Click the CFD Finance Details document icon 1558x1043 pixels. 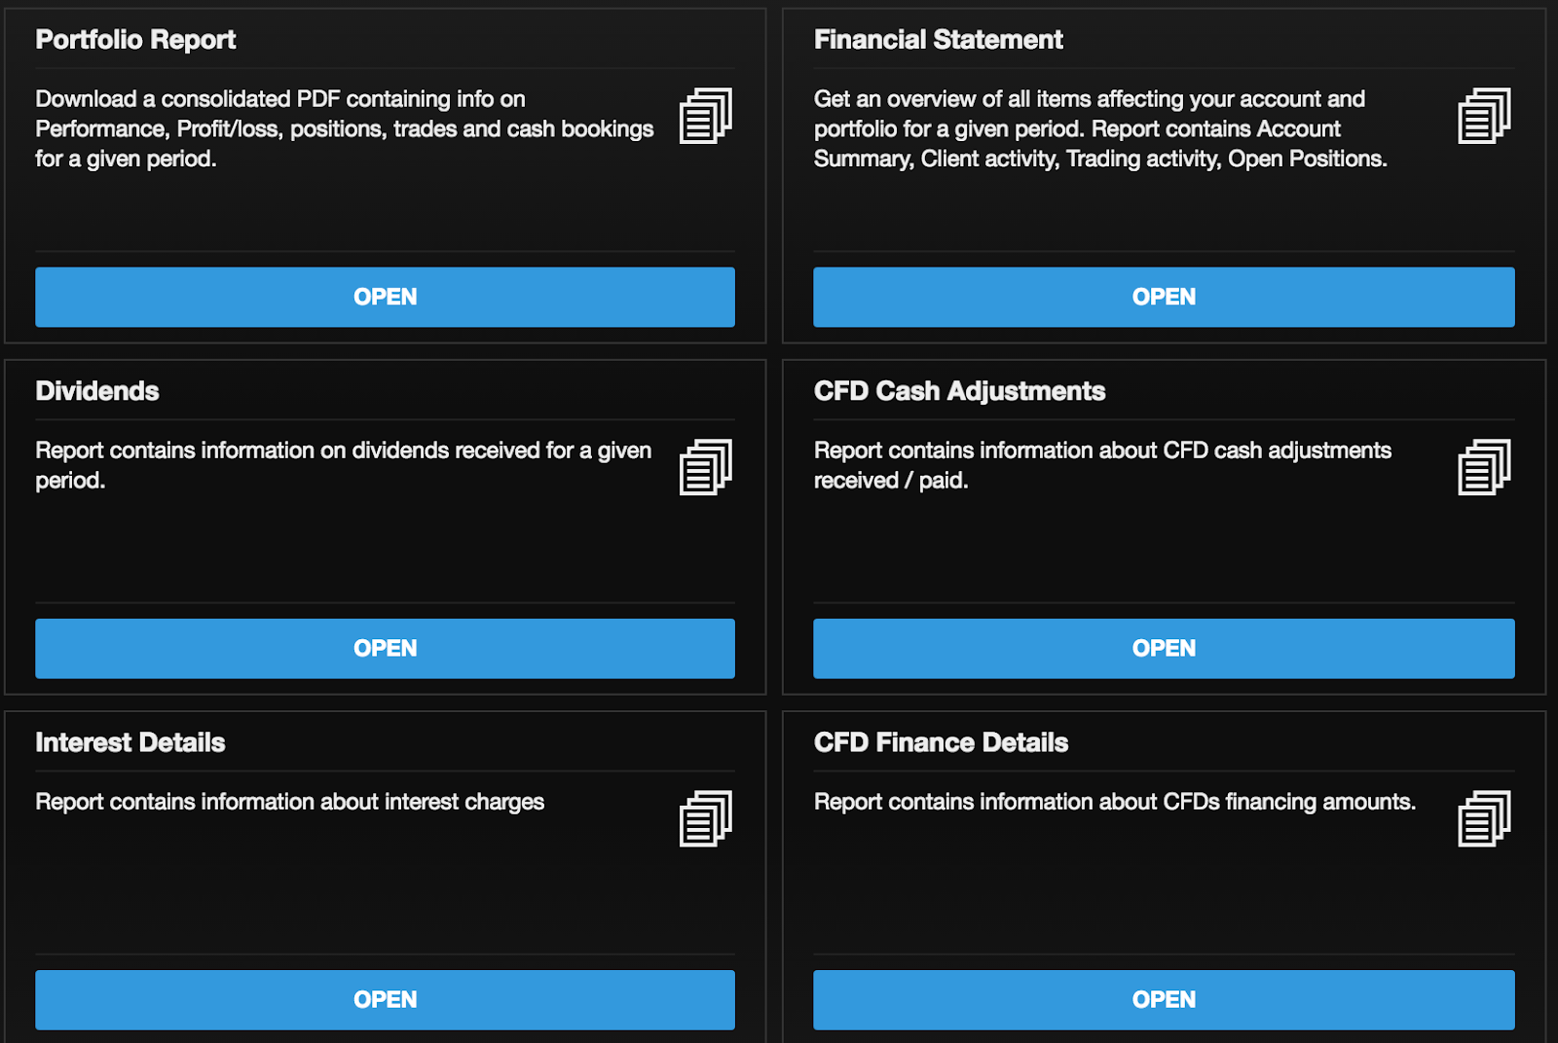[x=1484, y=818]
